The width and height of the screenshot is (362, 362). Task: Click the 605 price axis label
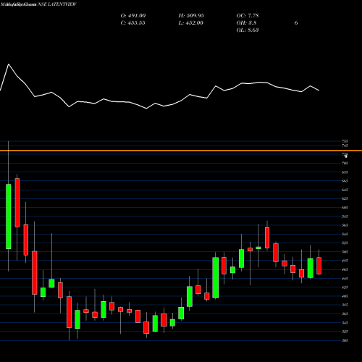(x=345, y=208)
